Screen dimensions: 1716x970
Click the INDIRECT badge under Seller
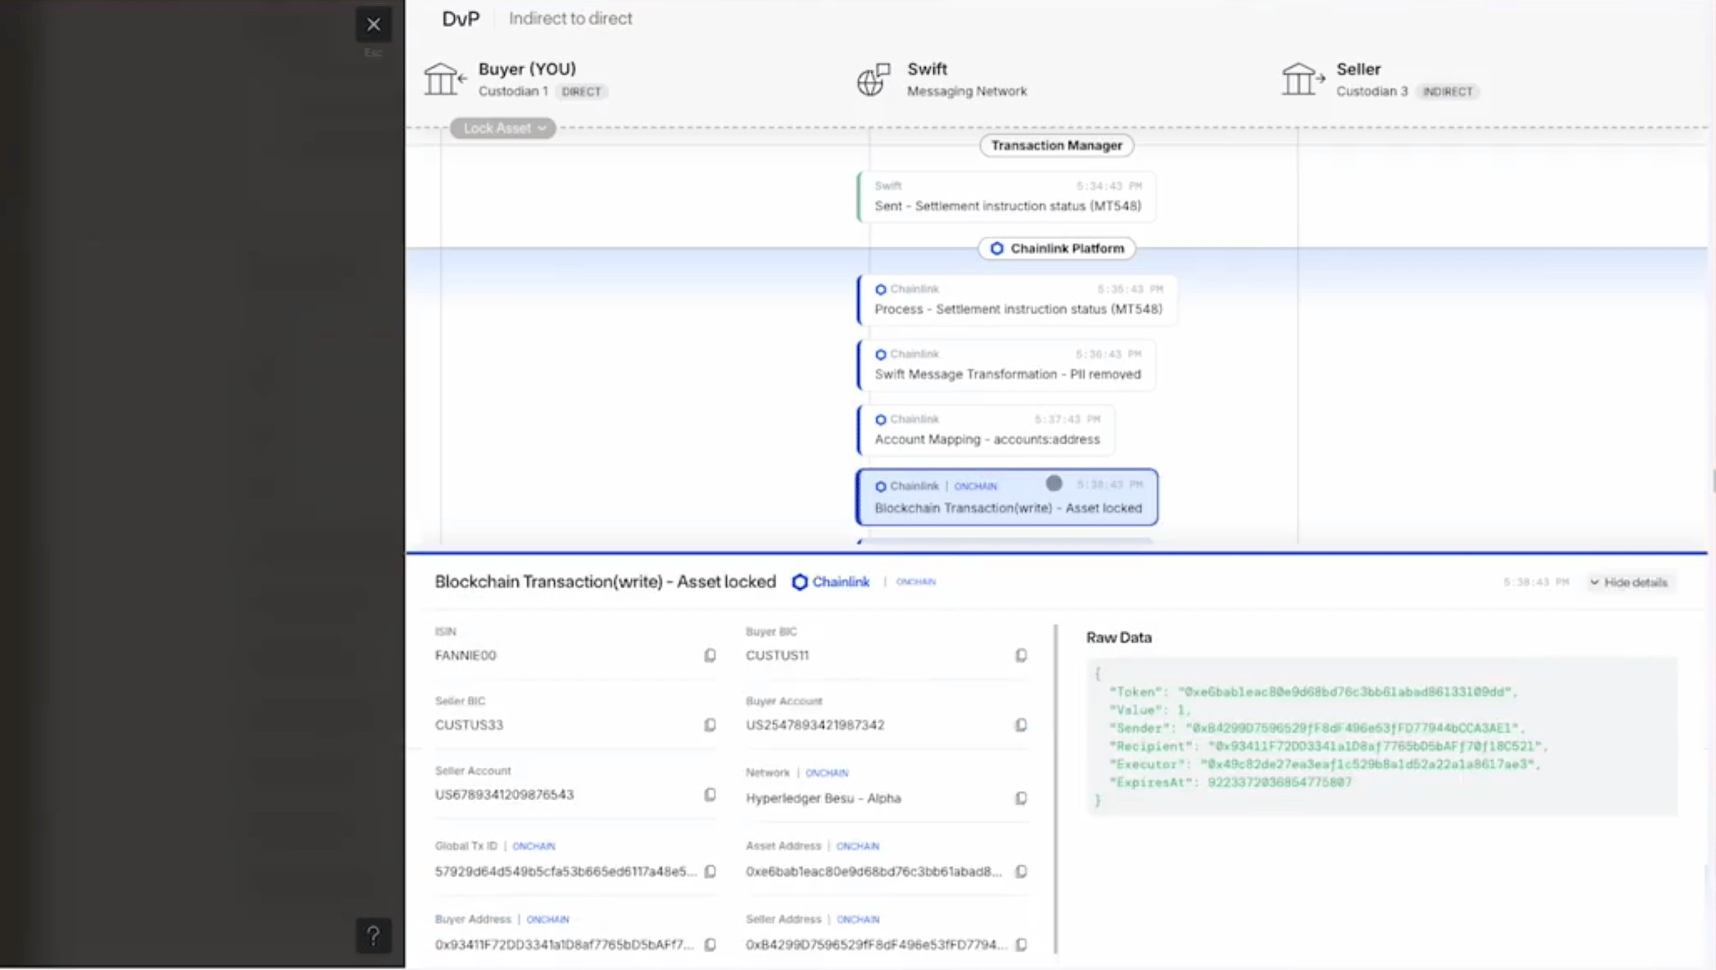[x=1448, y=92]
